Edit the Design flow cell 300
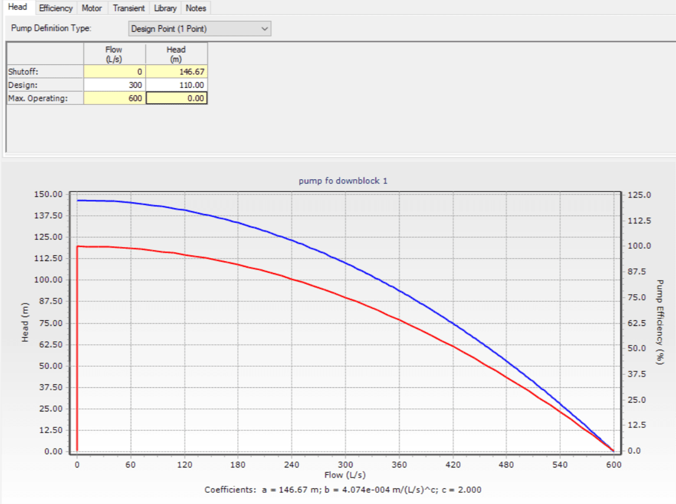Screen dimensions: 676x504 (x=114, y=85)
